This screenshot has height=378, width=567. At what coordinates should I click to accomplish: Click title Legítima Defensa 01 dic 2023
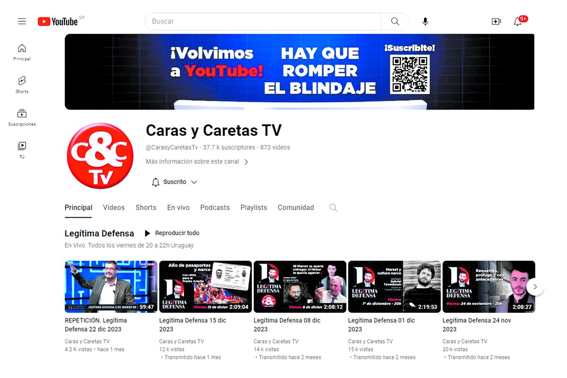(x=381, y=325)
